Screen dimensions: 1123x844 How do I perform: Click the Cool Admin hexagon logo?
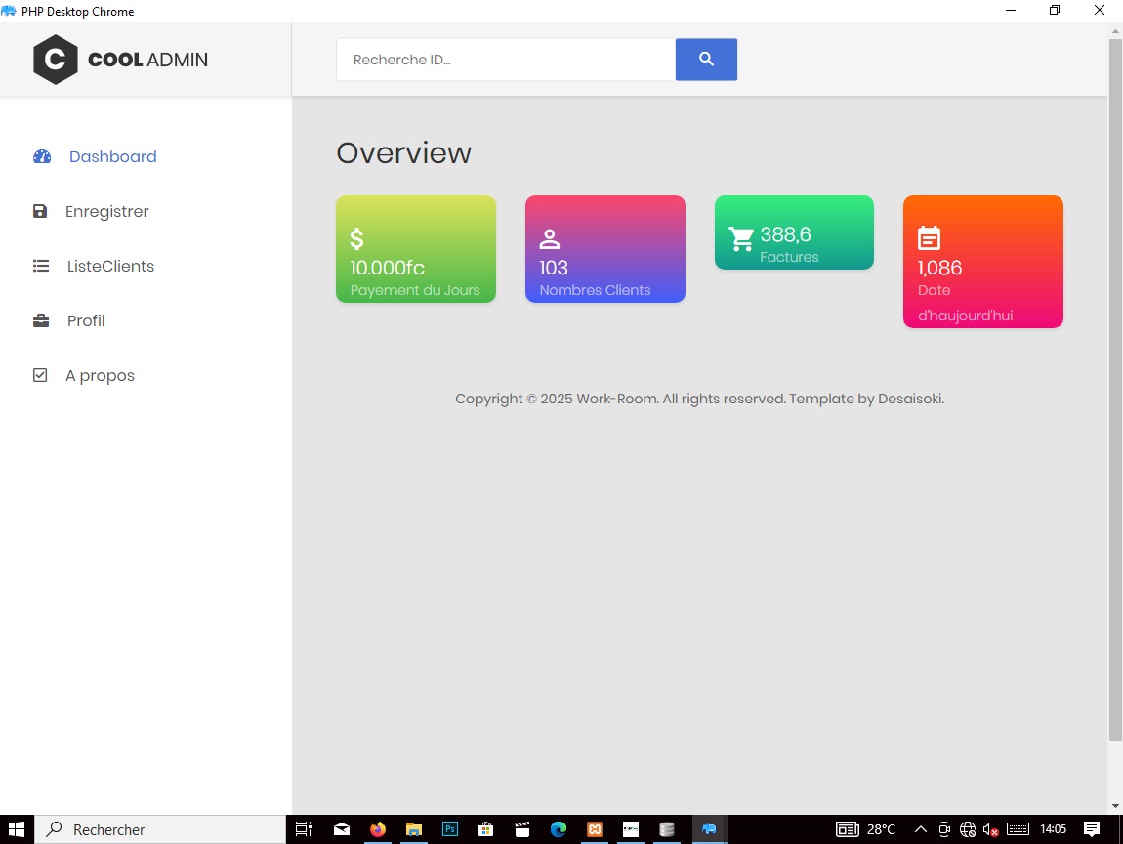click(x=56, y=60)
